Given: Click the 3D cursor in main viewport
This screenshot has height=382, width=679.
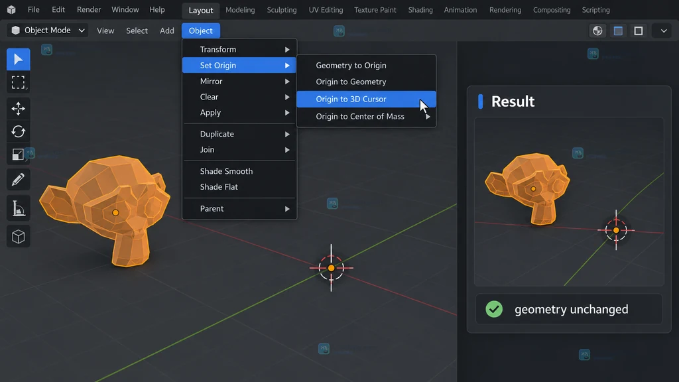Looking at the screenshot, I should pos(332,268).
